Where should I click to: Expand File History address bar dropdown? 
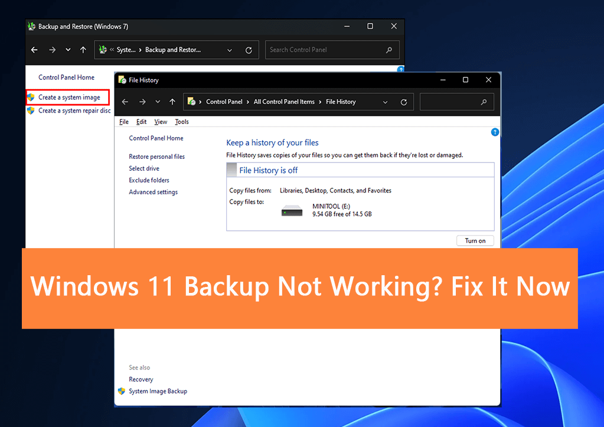tap(385, 102)
